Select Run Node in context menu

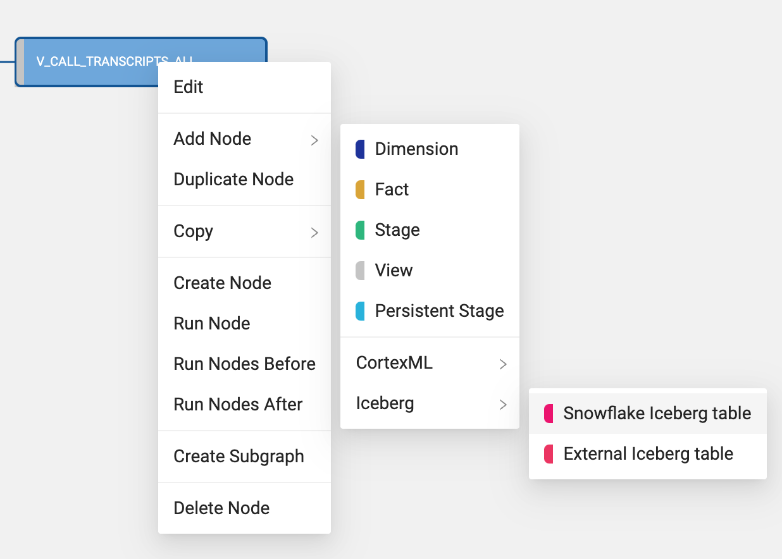click(212, 324)
